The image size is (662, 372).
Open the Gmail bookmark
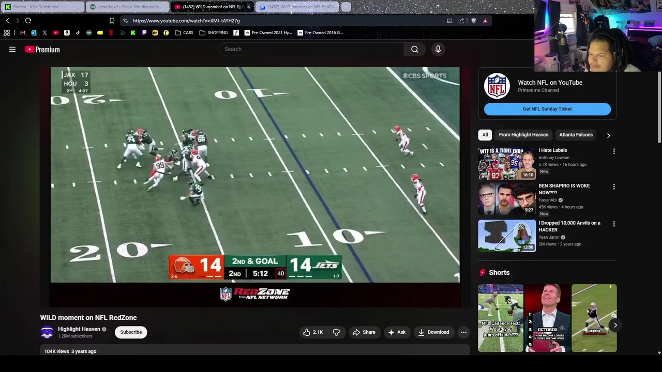(23, 33)
